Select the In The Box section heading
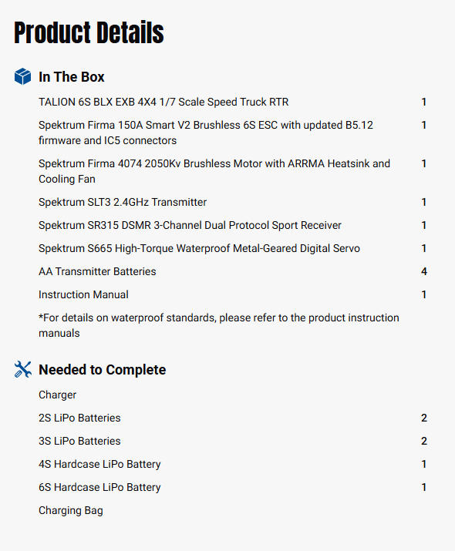The width and height of the screenshot is (455, 551). point(72,76)
